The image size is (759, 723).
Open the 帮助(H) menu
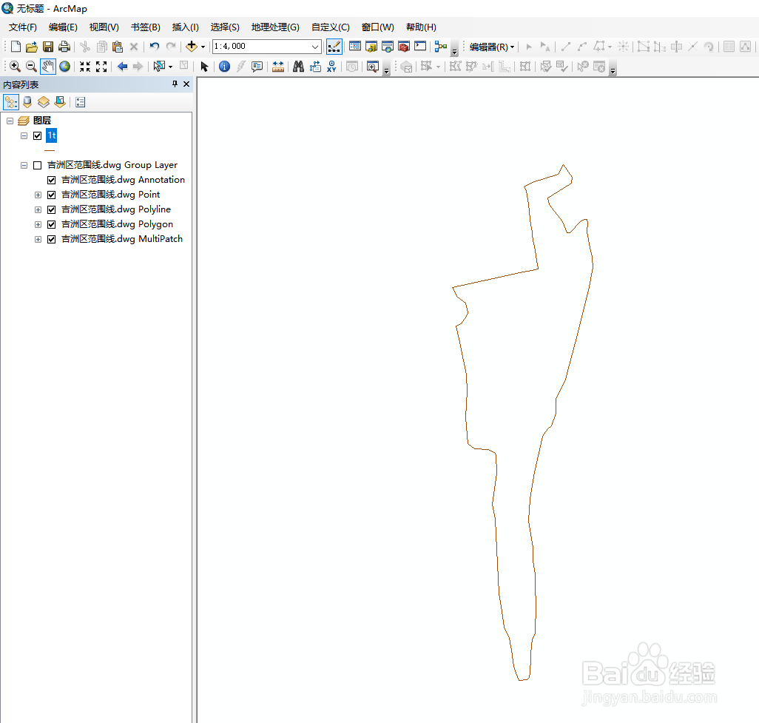421,27
